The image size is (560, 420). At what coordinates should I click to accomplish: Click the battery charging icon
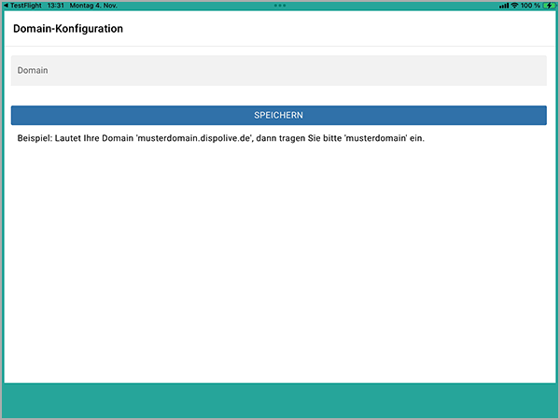(549, 6)
